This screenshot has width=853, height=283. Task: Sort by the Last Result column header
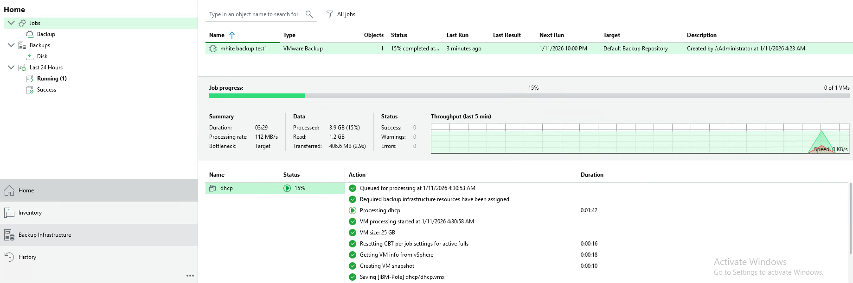pos(507,35)
